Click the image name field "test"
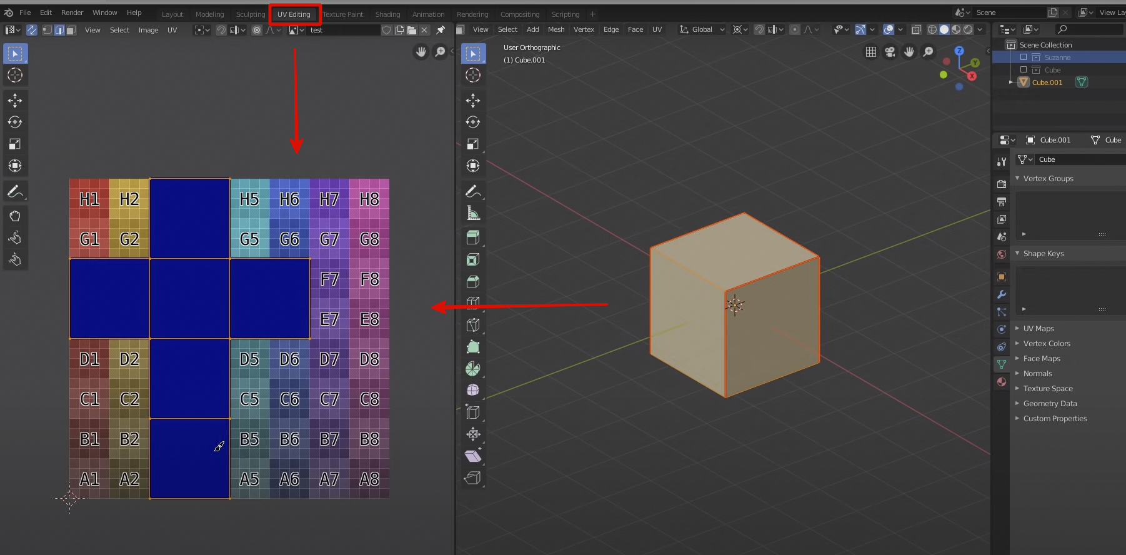Image resolution: width=1126 pixels, height=555 pixels. [344, 30]
